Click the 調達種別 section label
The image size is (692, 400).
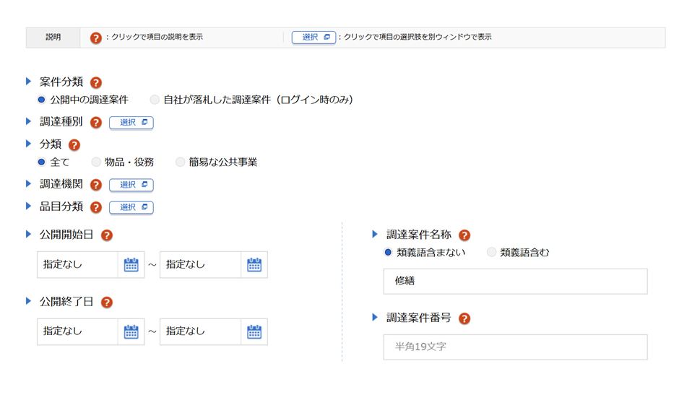pos(61,122)
